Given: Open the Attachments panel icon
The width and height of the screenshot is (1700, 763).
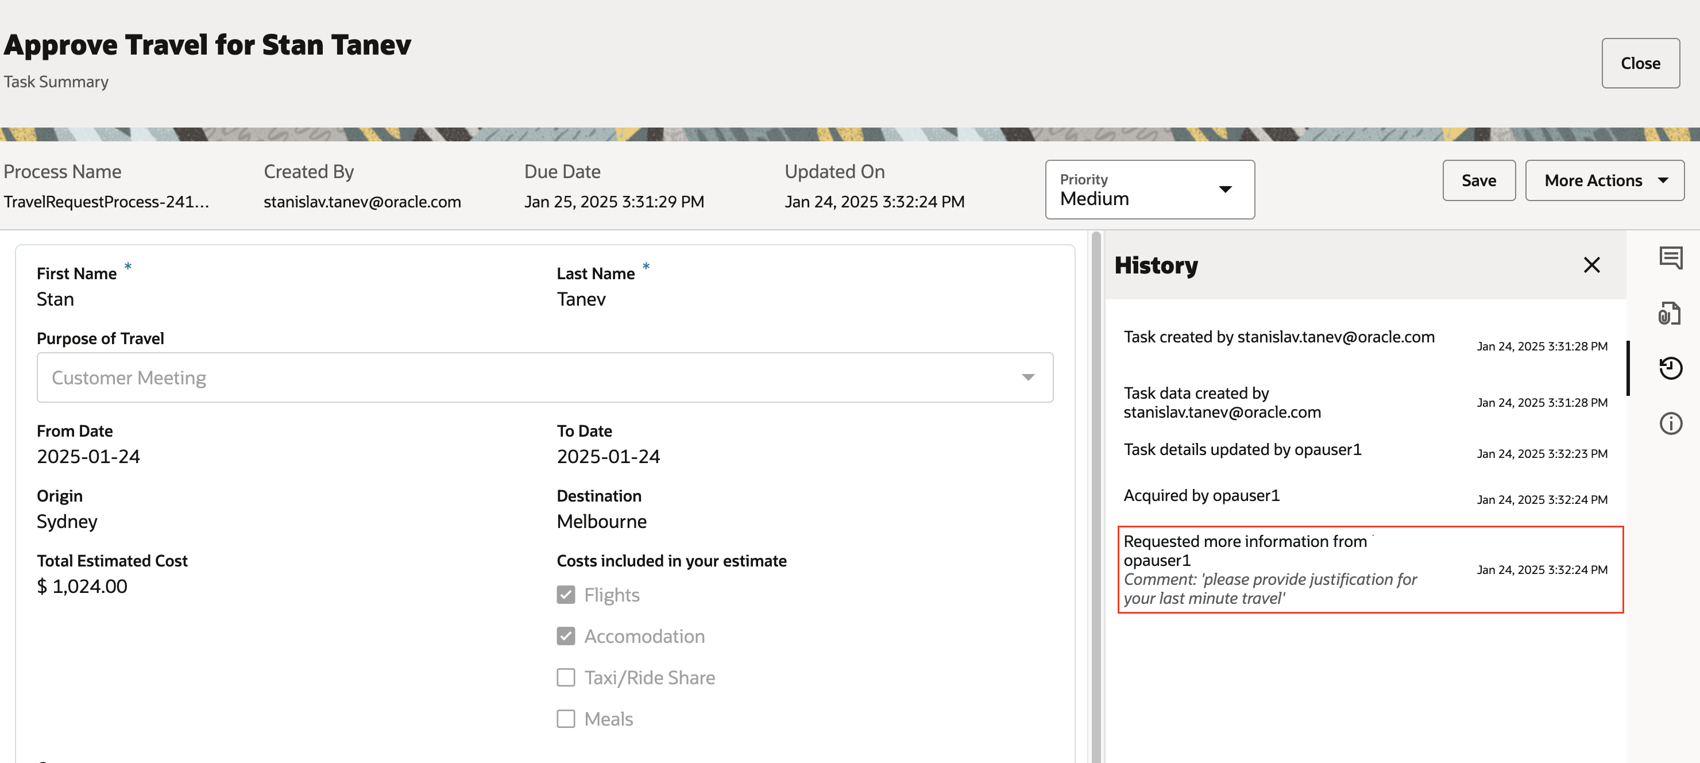Looking at the screenshot, I should tap(1671, 313).
